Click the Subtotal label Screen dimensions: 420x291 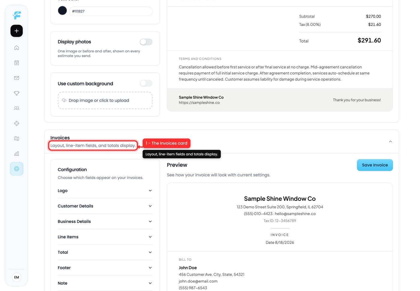(307, 16)
